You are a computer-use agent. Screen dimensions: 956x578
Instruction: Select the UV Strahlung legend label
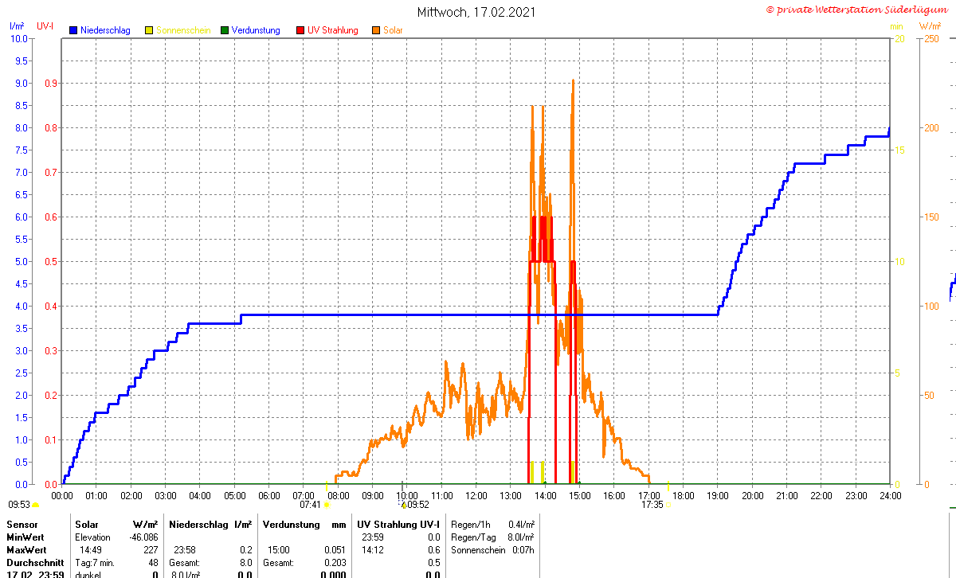(x=333, y=30)
